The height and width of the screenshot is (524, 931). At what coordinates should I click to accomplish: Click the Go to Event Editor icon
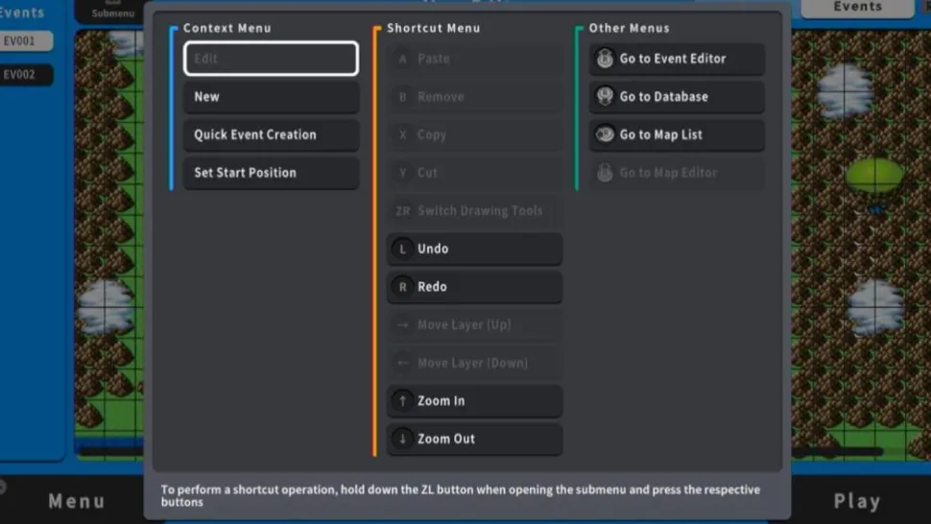tap(605, 59)
